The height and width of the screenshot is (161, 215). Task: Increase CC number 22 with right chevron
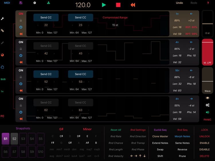(x=54, y=25)
